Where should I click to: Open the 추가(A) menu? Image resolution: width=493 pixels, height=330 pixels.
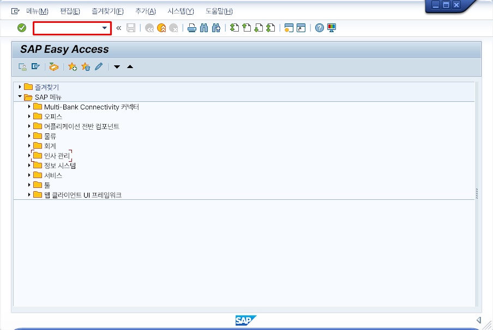tap(145, 11)
